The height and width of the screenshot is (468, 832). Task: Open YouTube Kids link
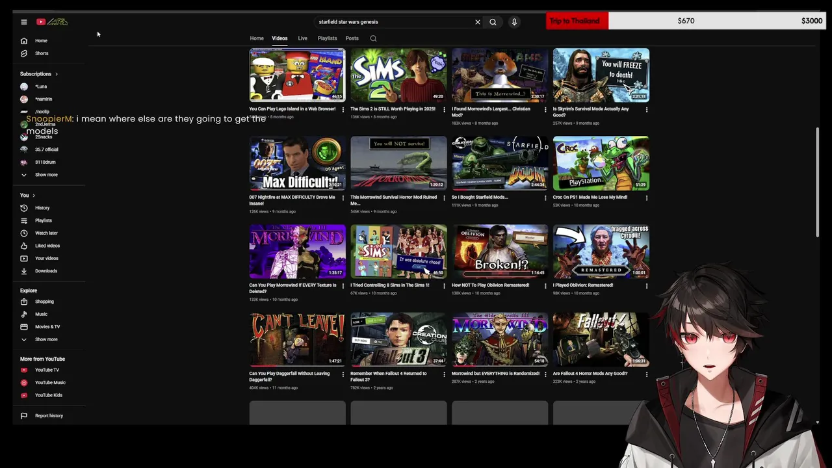click(49, 395)
